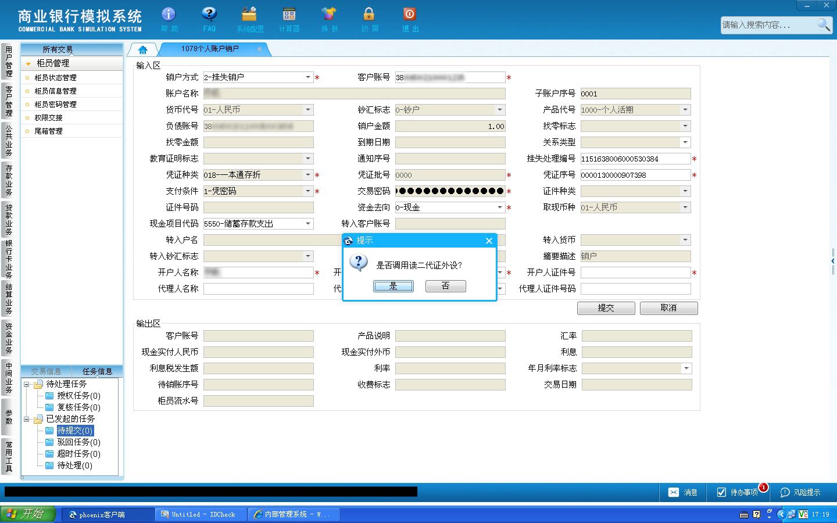Open 柜员状态管理 menu item
This screenshot has height=523, width=837.
[x=55, y=78]
